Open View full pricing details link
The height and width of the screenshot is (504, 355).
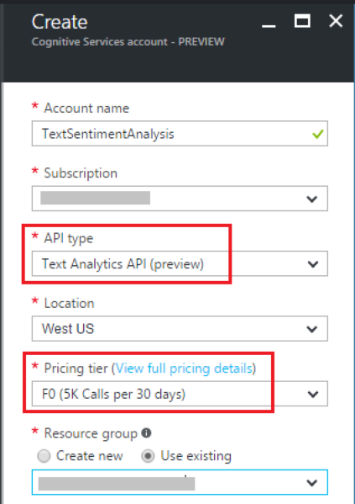[184, 369]
